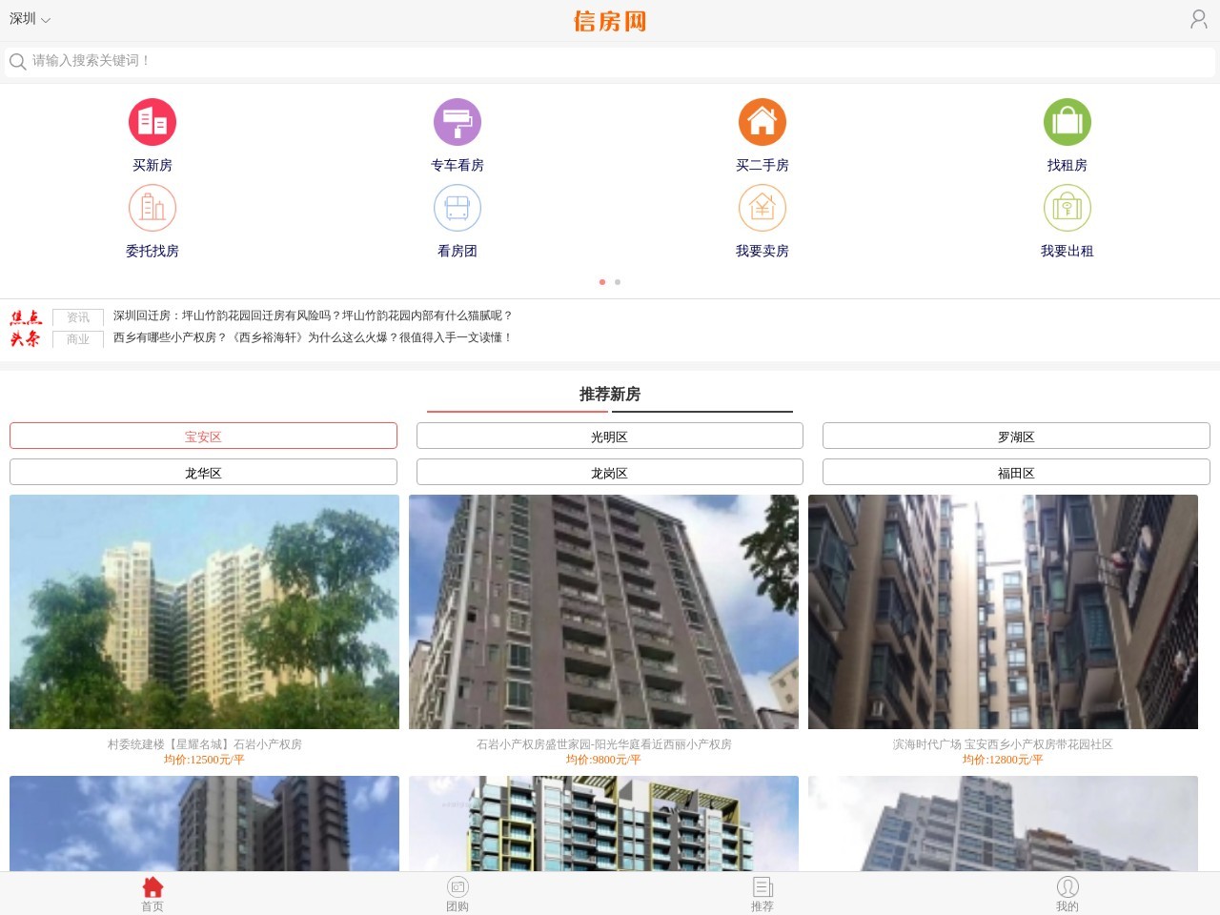Open the 看房团 bus icon
1220x915 pixels.
(457, 208)
